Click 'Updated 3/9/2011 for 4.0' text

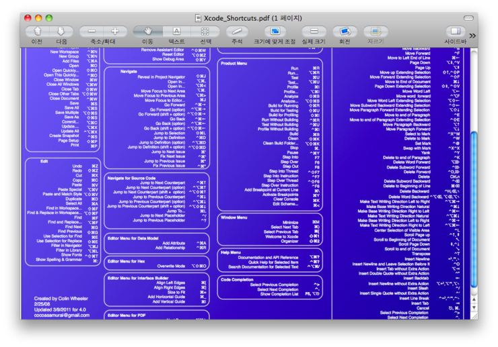(60, 309)
